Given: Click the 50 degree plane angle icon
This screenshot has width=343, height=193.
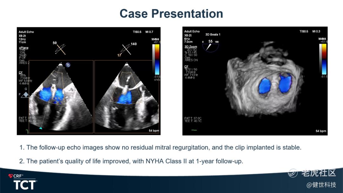Looking at the screenshot, I should click(x=60, y=49).
